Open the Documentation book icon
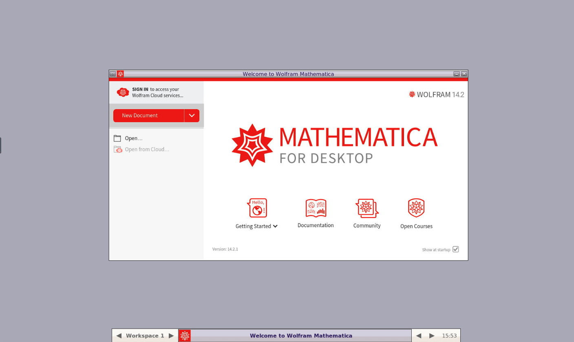 tap(316, 208)
